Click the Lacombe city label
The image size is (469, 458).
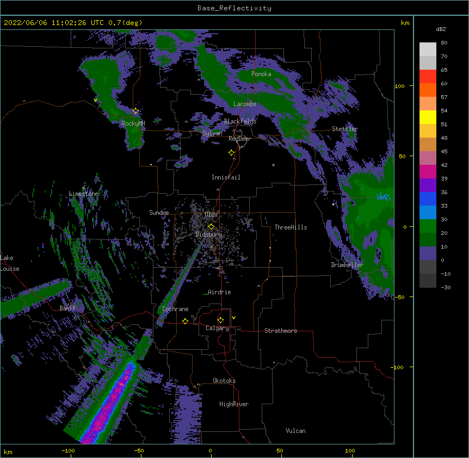[245, 104]
